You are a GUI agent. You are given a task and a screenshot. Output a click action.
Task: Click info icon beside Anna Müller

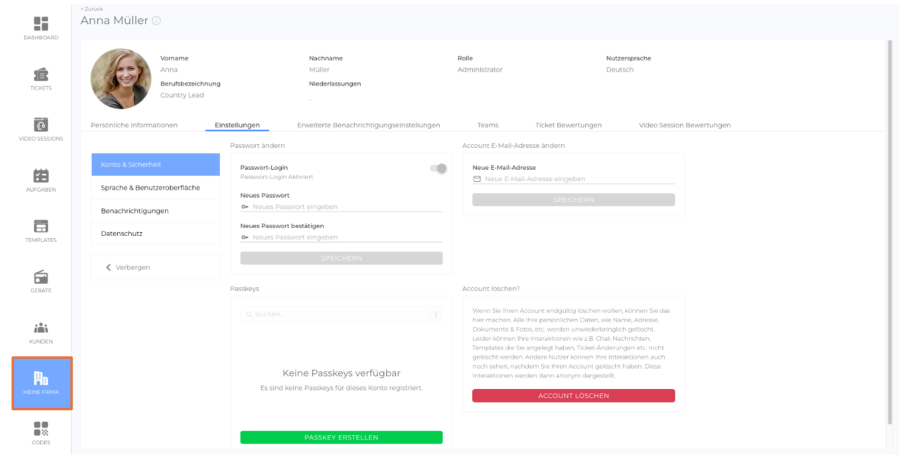(157, 21)
